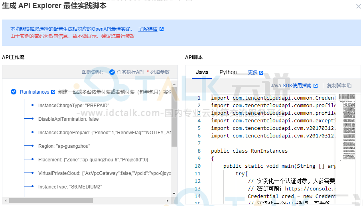Click the external icon beside Java SDK使用指南
The image size is (363, 206).
click(316, 86)
